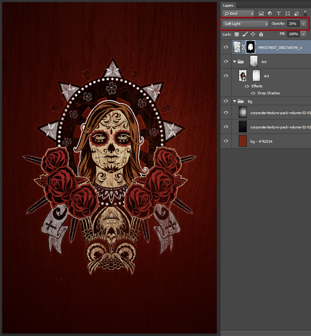Click the Fill label
Screen dimensions: 311x336
282,34
